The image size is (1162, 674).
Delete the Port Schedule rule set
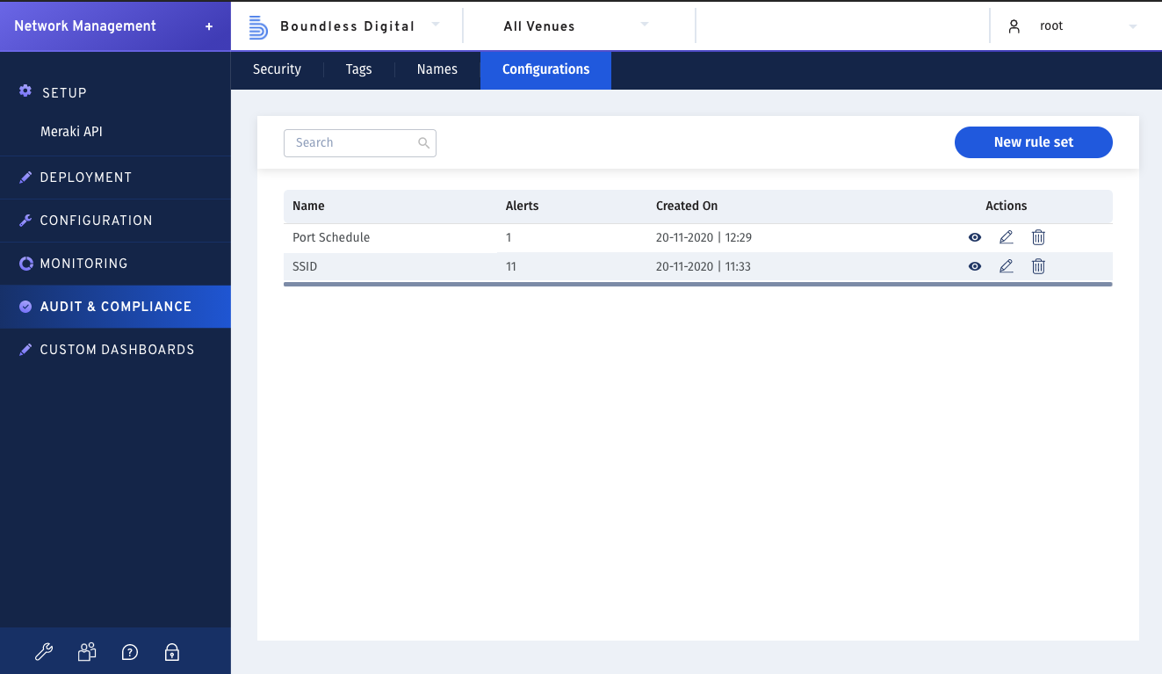[1038, 237]
